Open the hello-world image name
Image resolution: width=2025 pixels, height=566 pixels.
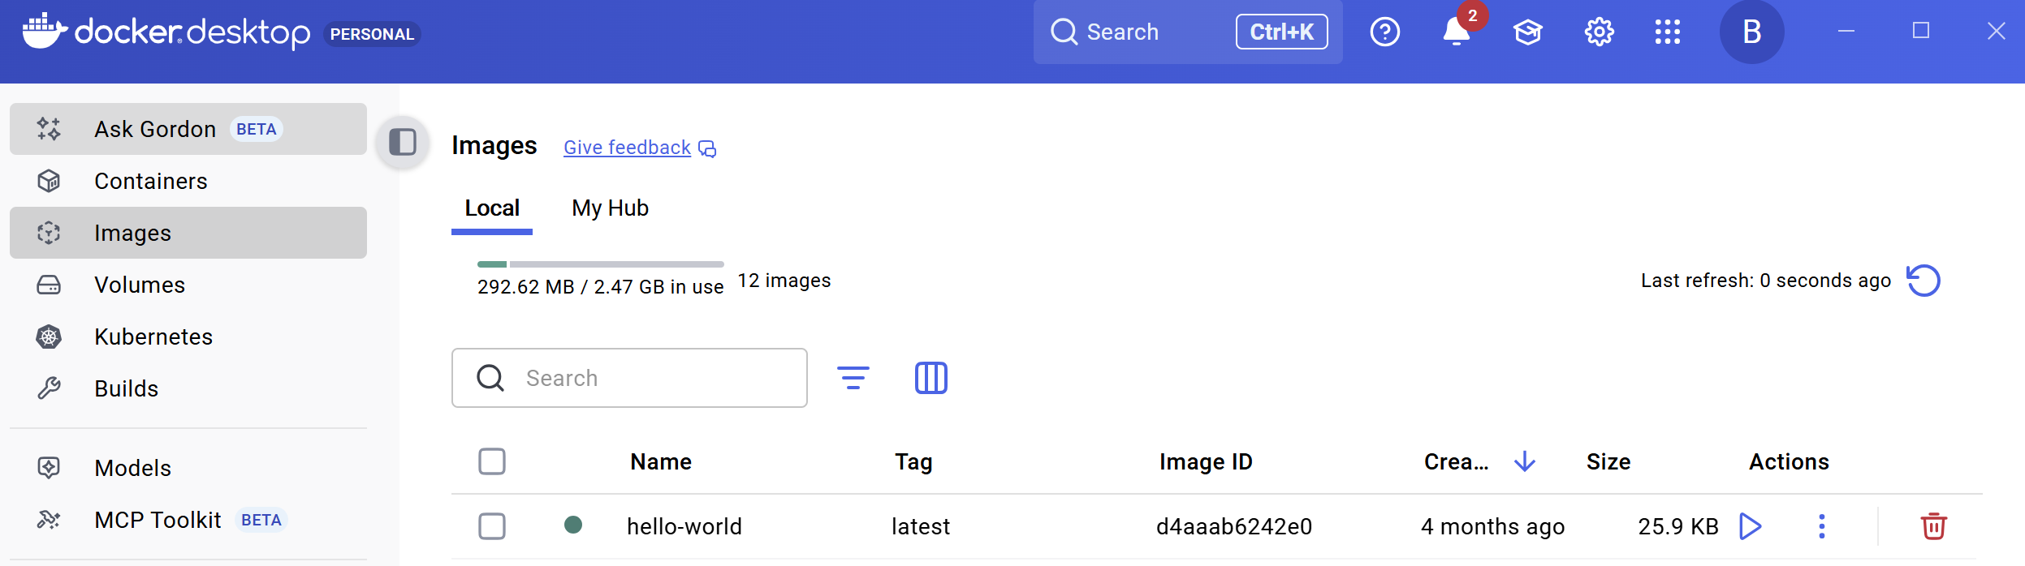[x=684, y=526]
